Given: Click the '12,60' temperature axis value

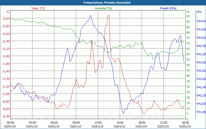Looking at the screenshot, I should pyautogui.click(x=6, y=34).
